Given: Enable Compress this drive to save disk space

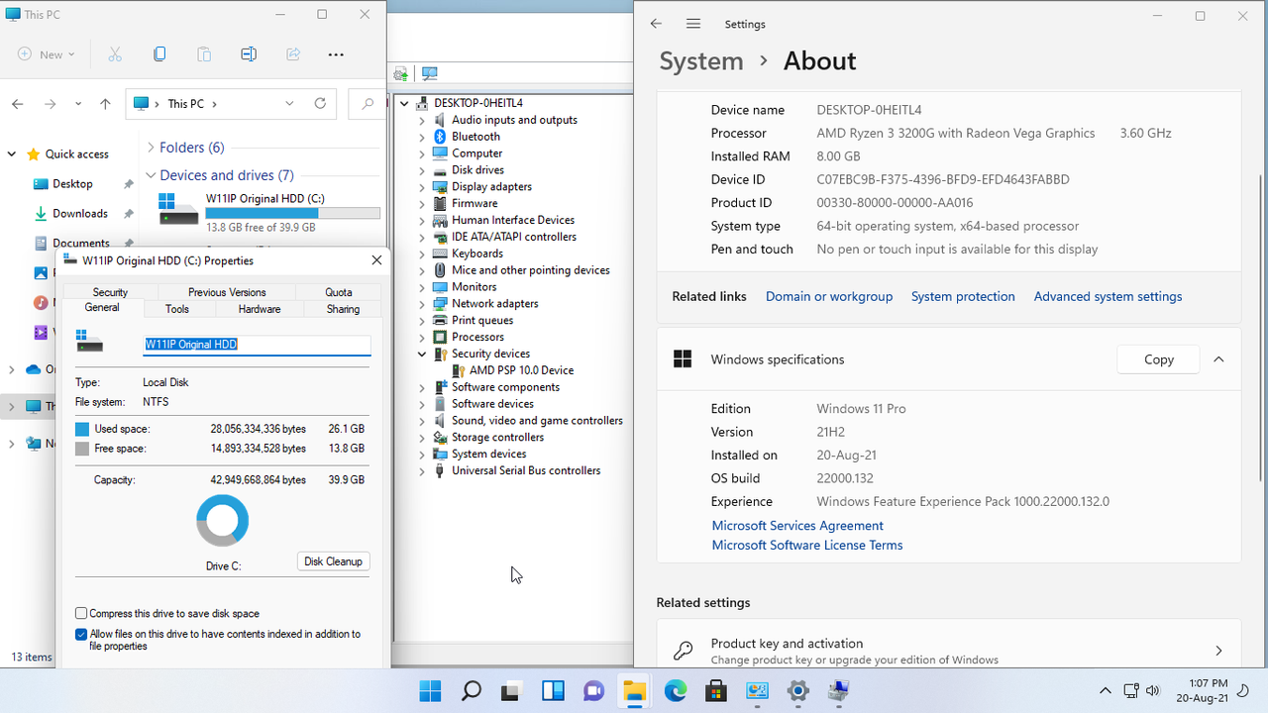Looking at the screenshot, I should coord(81,613).
